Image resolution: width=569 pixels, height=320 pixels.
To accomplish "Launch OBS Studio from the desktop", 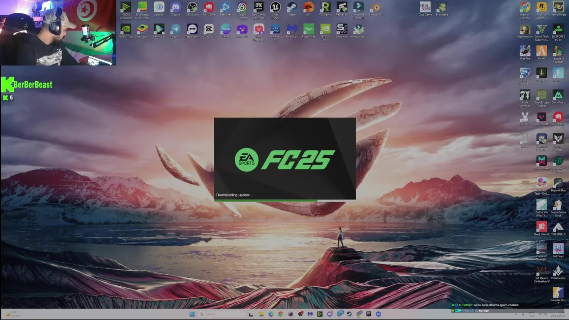I will pos(192,9).
